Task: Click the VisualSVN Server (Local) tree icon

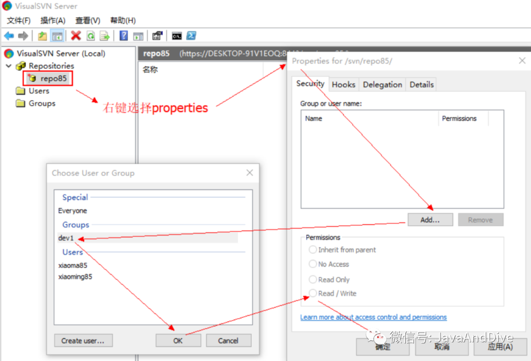Action: point(9,54)
